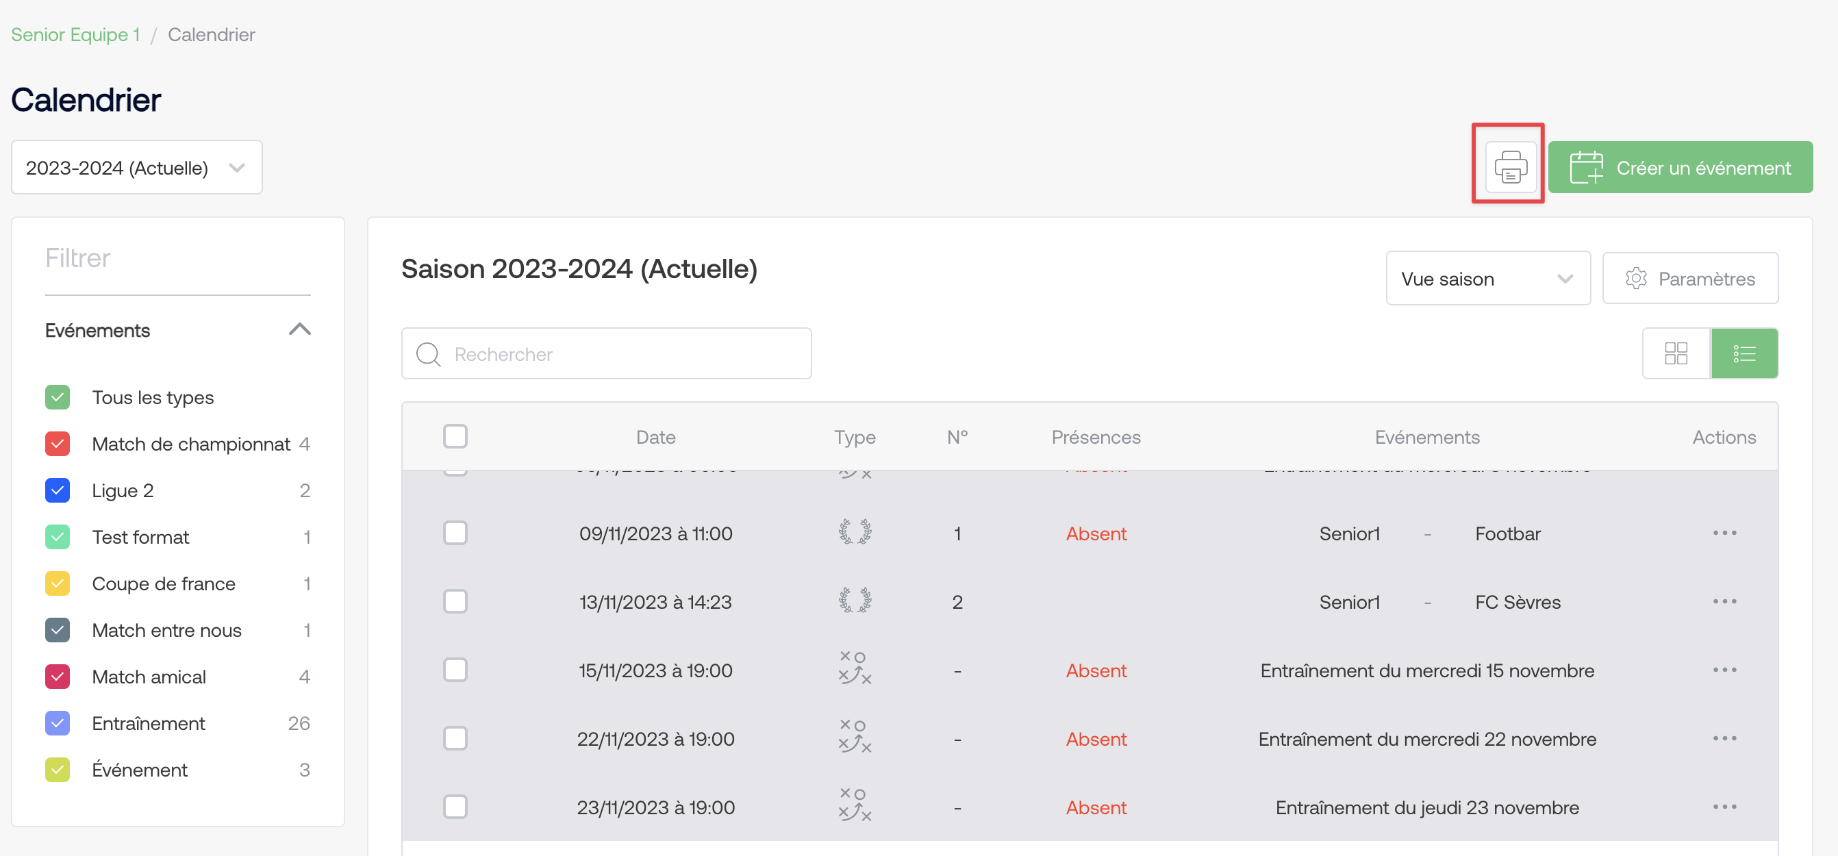The height and width of the screenshot is (856, 1838).
Task: Click Calendrier breadcrumb item
Action: pos(211,34)
